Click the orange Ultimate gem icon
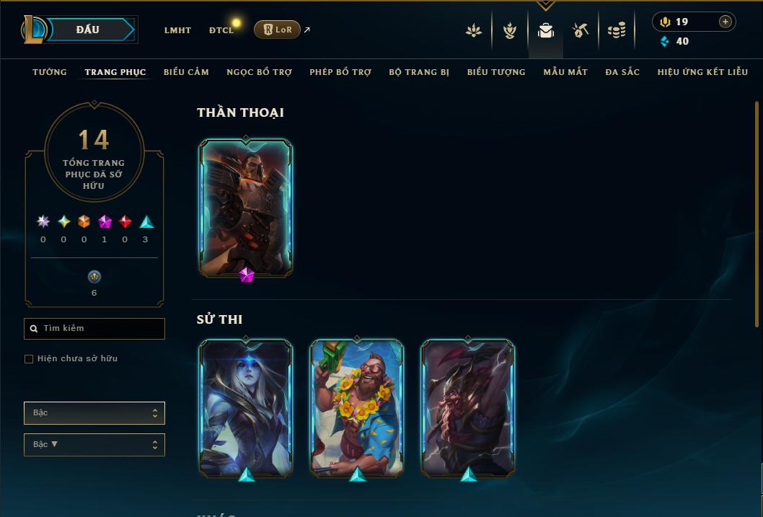The image size is (763, 517). (84, 222)
